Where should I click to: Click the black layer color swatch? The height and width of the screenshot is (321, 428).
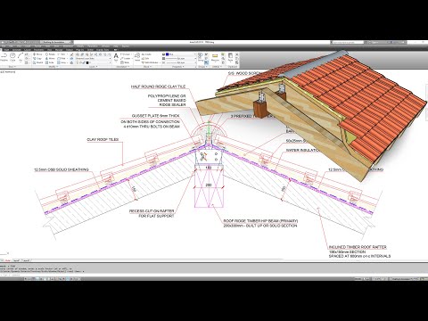87,62
